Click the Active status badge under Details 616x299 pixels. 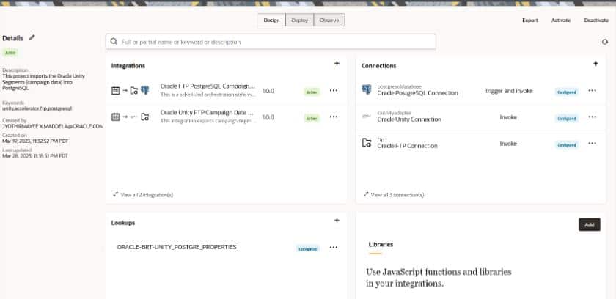(10, 53)
